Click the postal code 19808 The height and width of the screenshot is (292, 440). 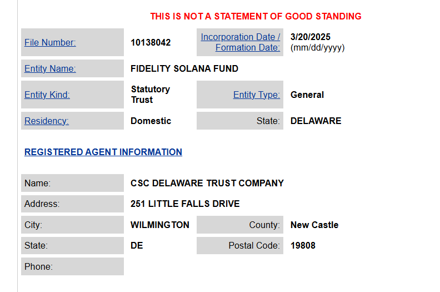303,245
